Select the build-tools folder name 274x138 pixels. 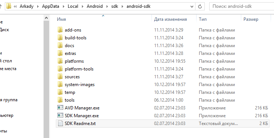coord(76,38)
